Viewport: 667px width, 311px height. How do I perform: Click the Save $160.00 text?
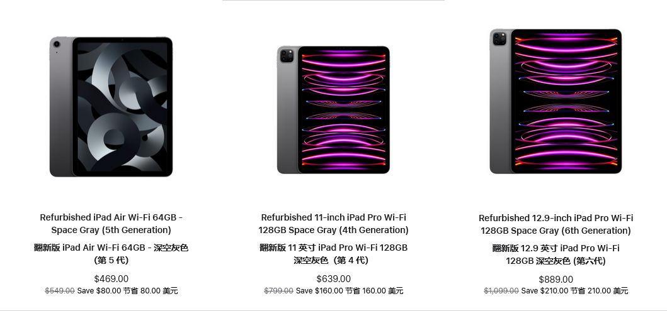[x=319, y=291]
